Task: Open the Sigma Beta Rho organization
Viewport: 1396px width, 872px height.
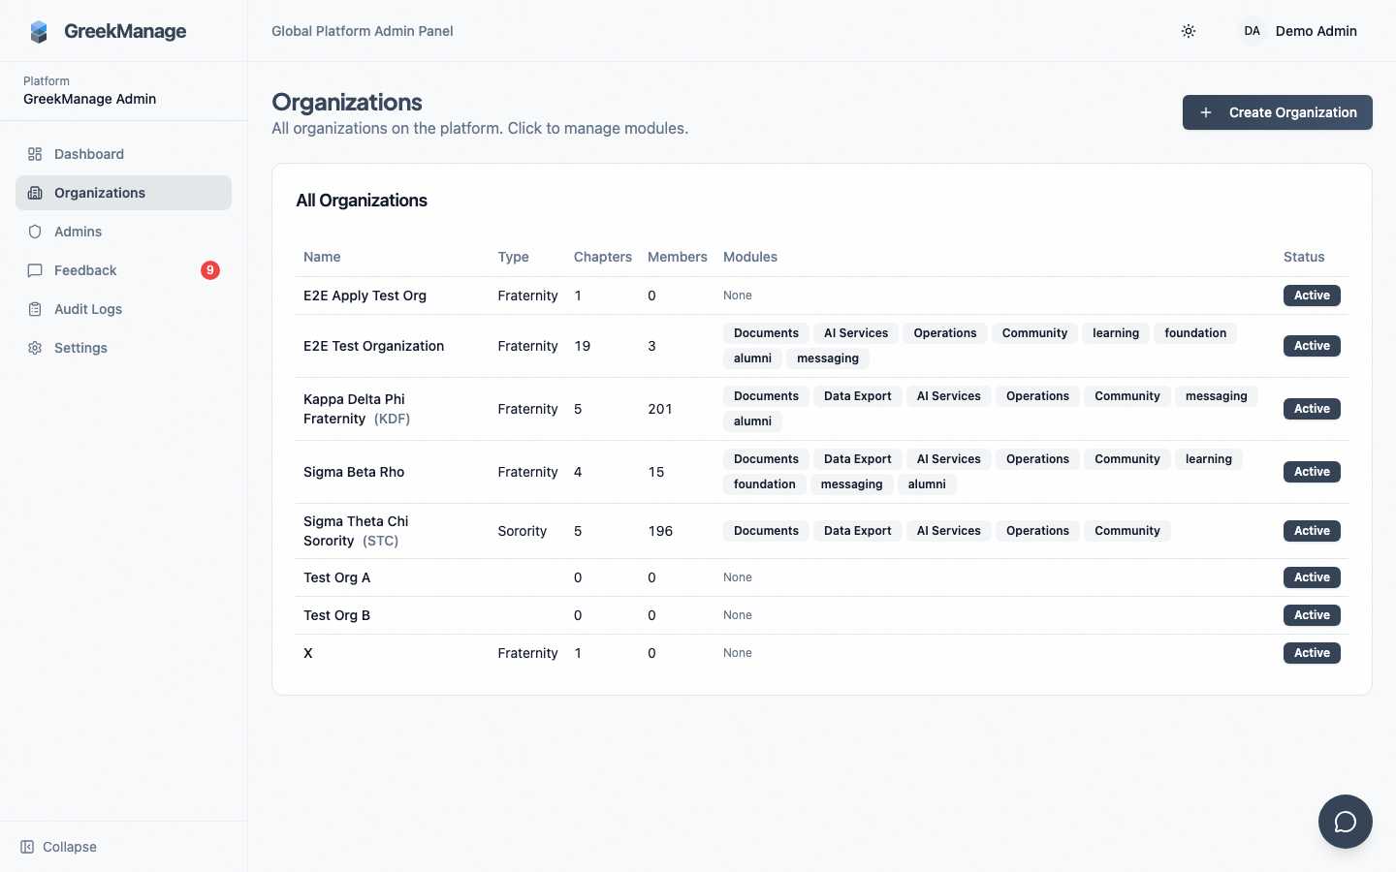Action: pyautogui.click(x=822, y=472)
